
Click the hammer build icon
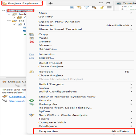coord(94,7)
